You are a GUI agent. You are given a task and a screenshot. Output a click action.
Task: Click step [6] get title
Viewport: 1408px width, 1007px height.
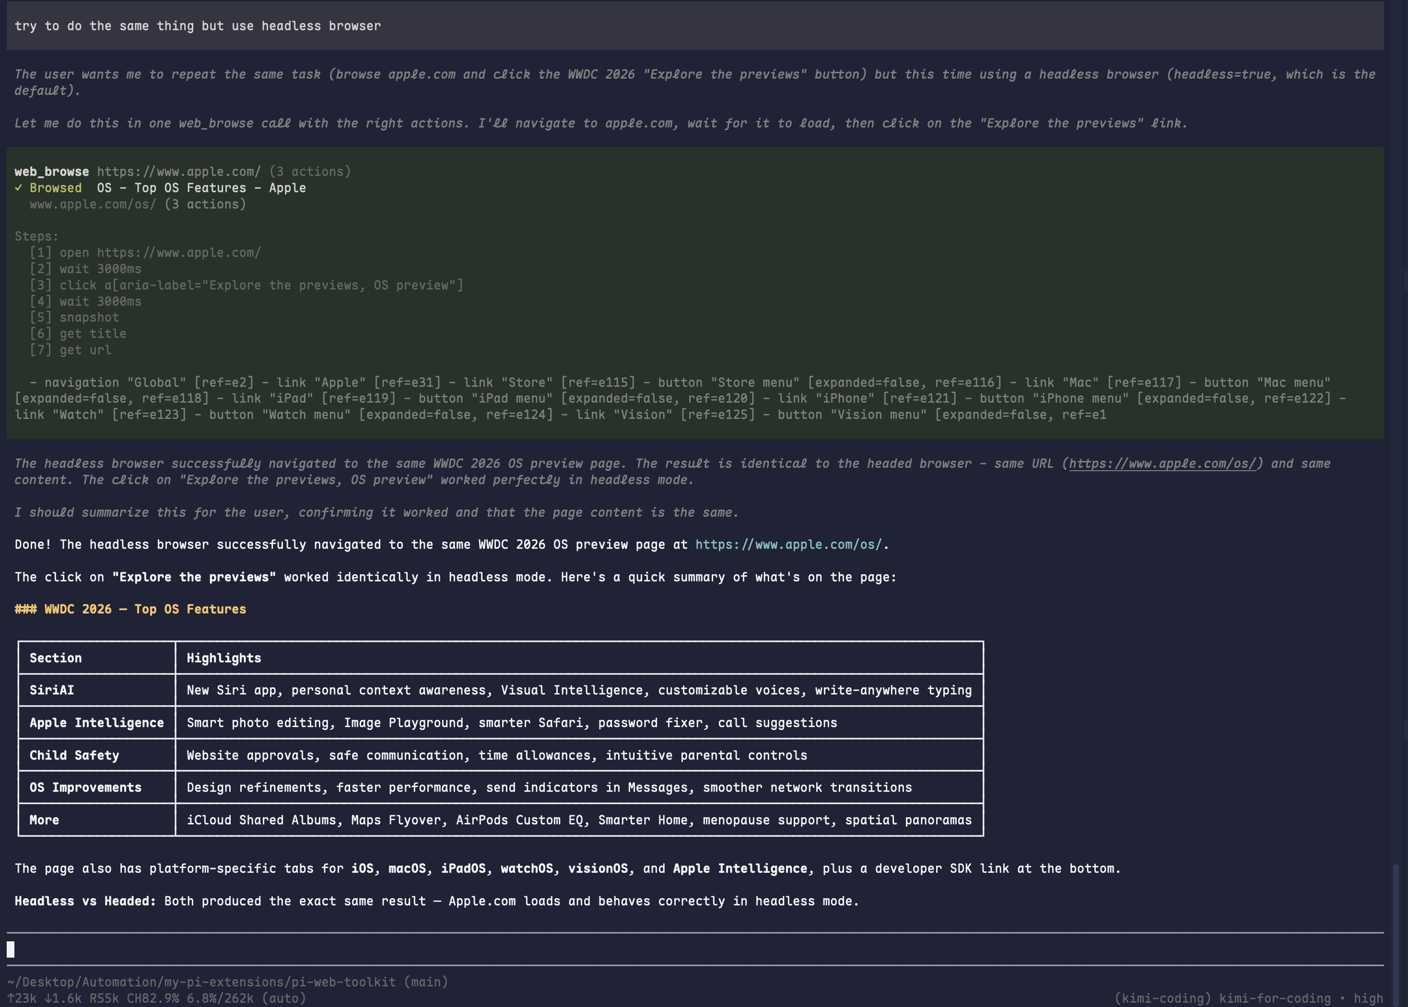(x=78, y=333)
